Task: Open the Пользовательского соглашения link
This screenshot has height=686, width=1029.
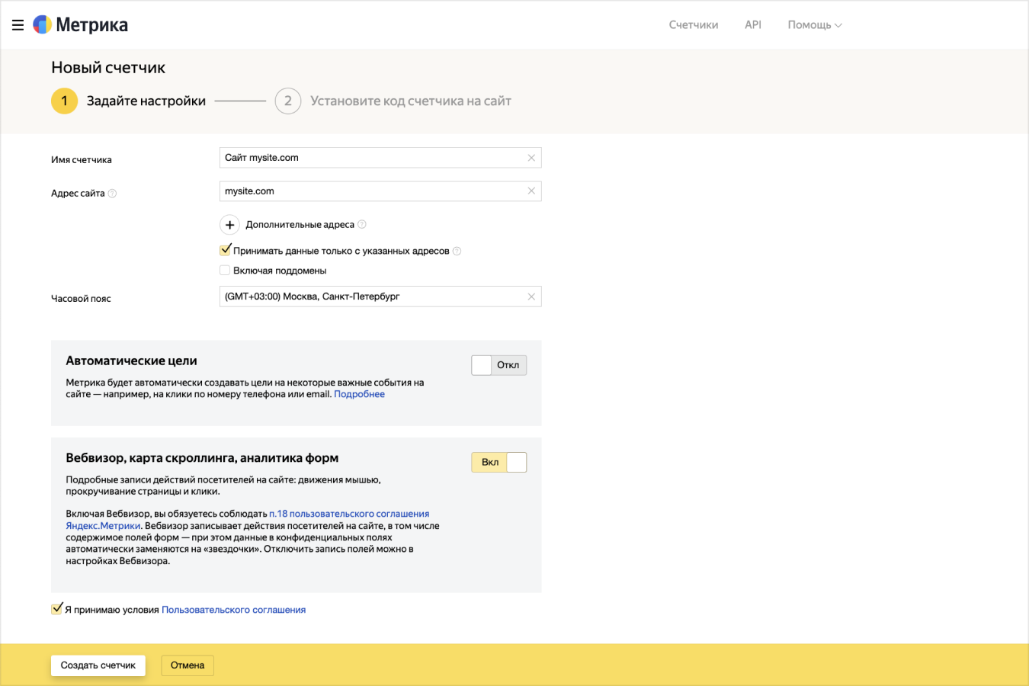Action: pyautogui.click(x=233, y=610)
